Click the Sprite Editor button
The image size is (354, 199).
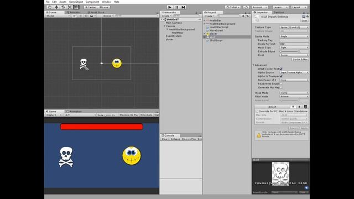[x=300, y=59]
